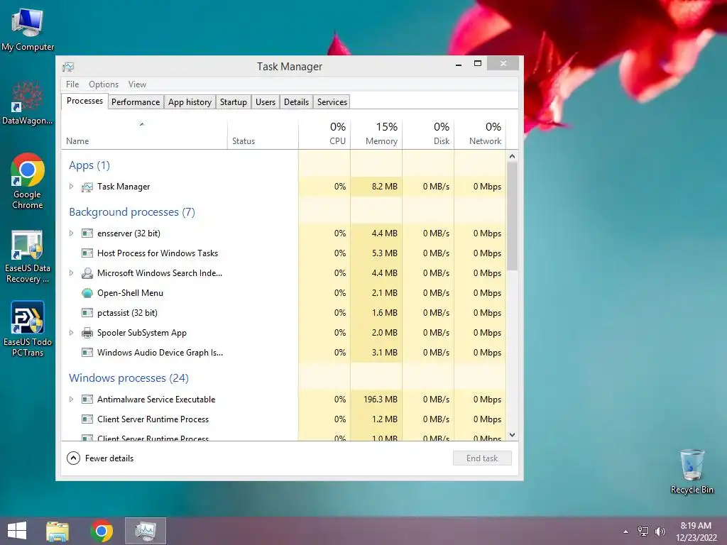This screenshot has width=727, height=545.
Task: Click the Open-Shell Menu shell icon
Action: [87, 293]
